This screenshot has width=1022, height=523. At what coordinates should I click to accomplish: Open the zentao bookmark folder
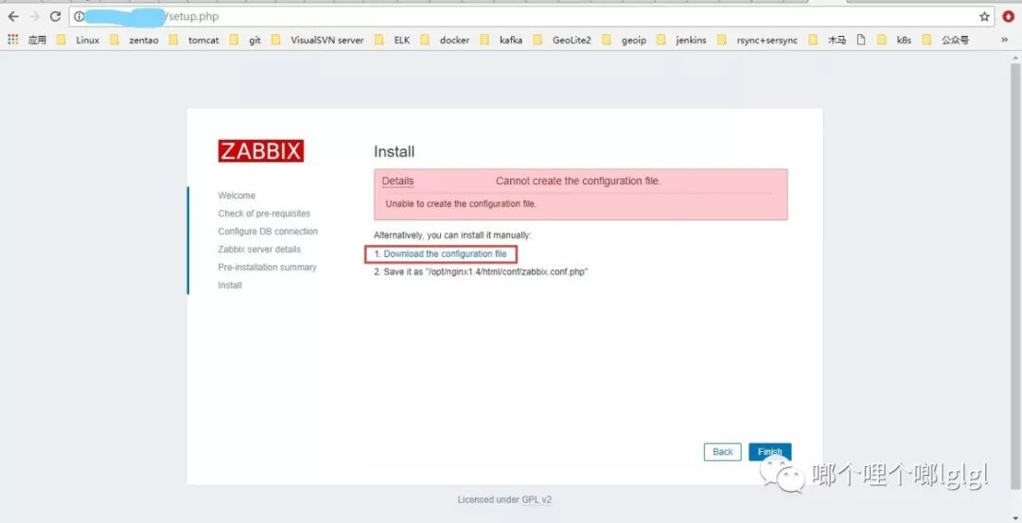134,40
